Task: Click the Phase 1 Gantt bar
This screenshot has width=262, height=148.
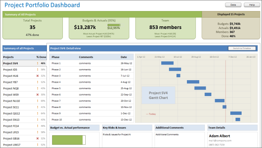Action: click(167, 63)
